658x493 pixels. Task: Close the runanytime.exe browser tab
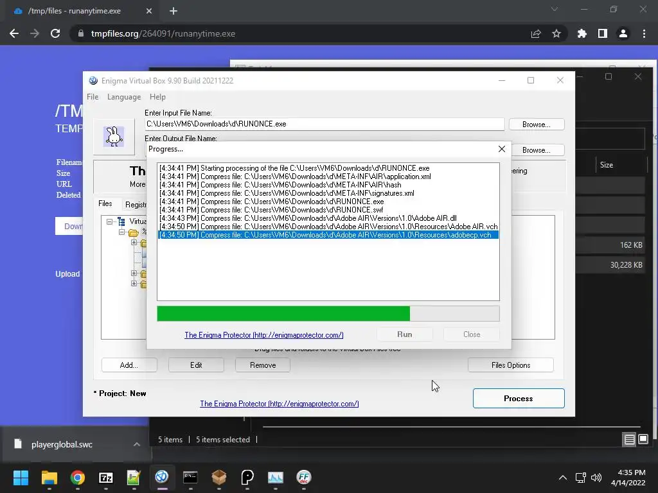(149, 11)
